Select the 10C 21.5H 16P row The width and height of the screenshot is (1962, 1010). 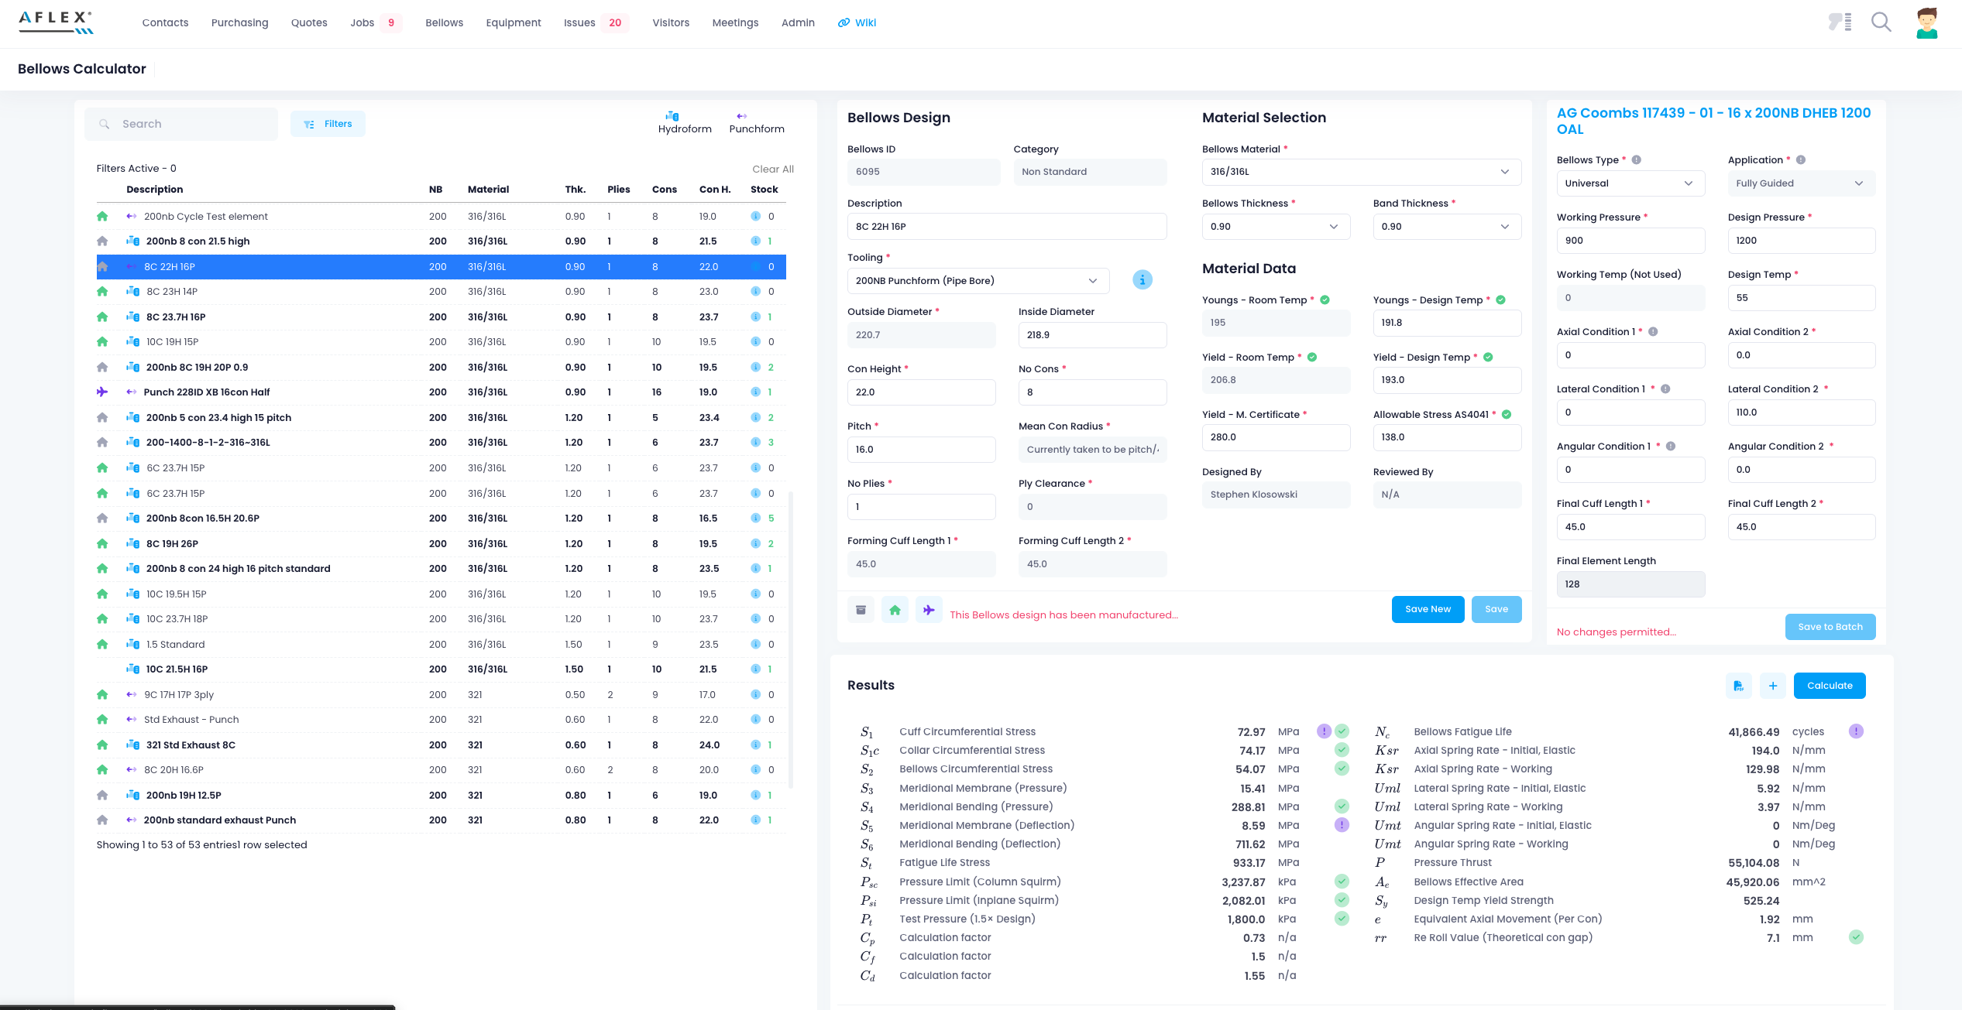(441, 669)
